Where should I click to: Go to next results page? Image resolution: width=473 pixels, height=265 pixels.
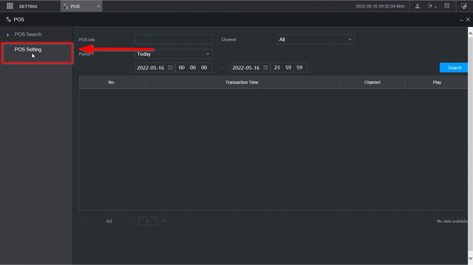(x=121, y=221)
